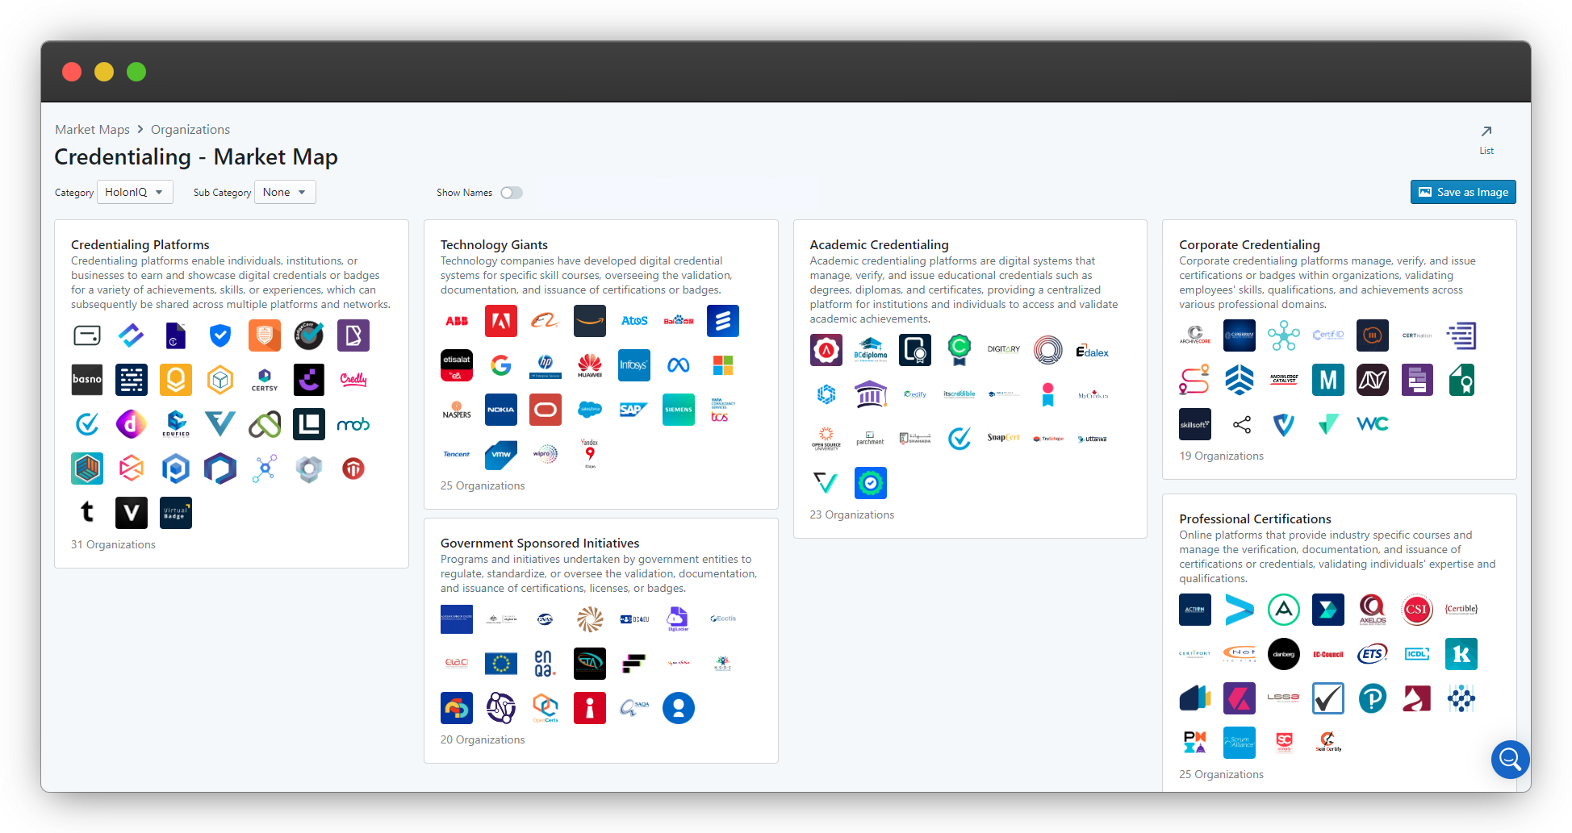
Task: Click the Adobe logo
Action: 501,321
